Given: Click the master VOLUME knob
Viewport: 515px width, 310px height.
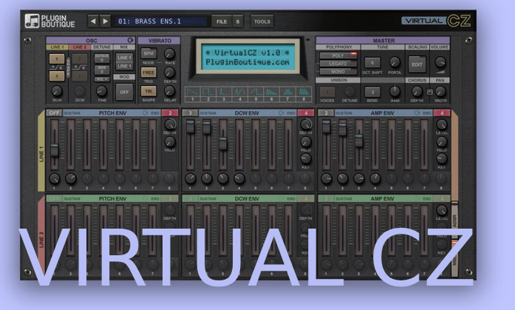Looking at the screenshot, I should pyautogui.click(x=440, y=61).
